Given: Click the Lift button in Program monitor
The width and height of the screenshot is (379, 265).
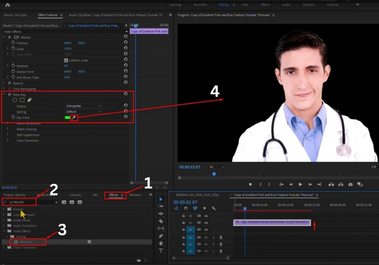Looking at the screenshot, I should pos(331,184).
